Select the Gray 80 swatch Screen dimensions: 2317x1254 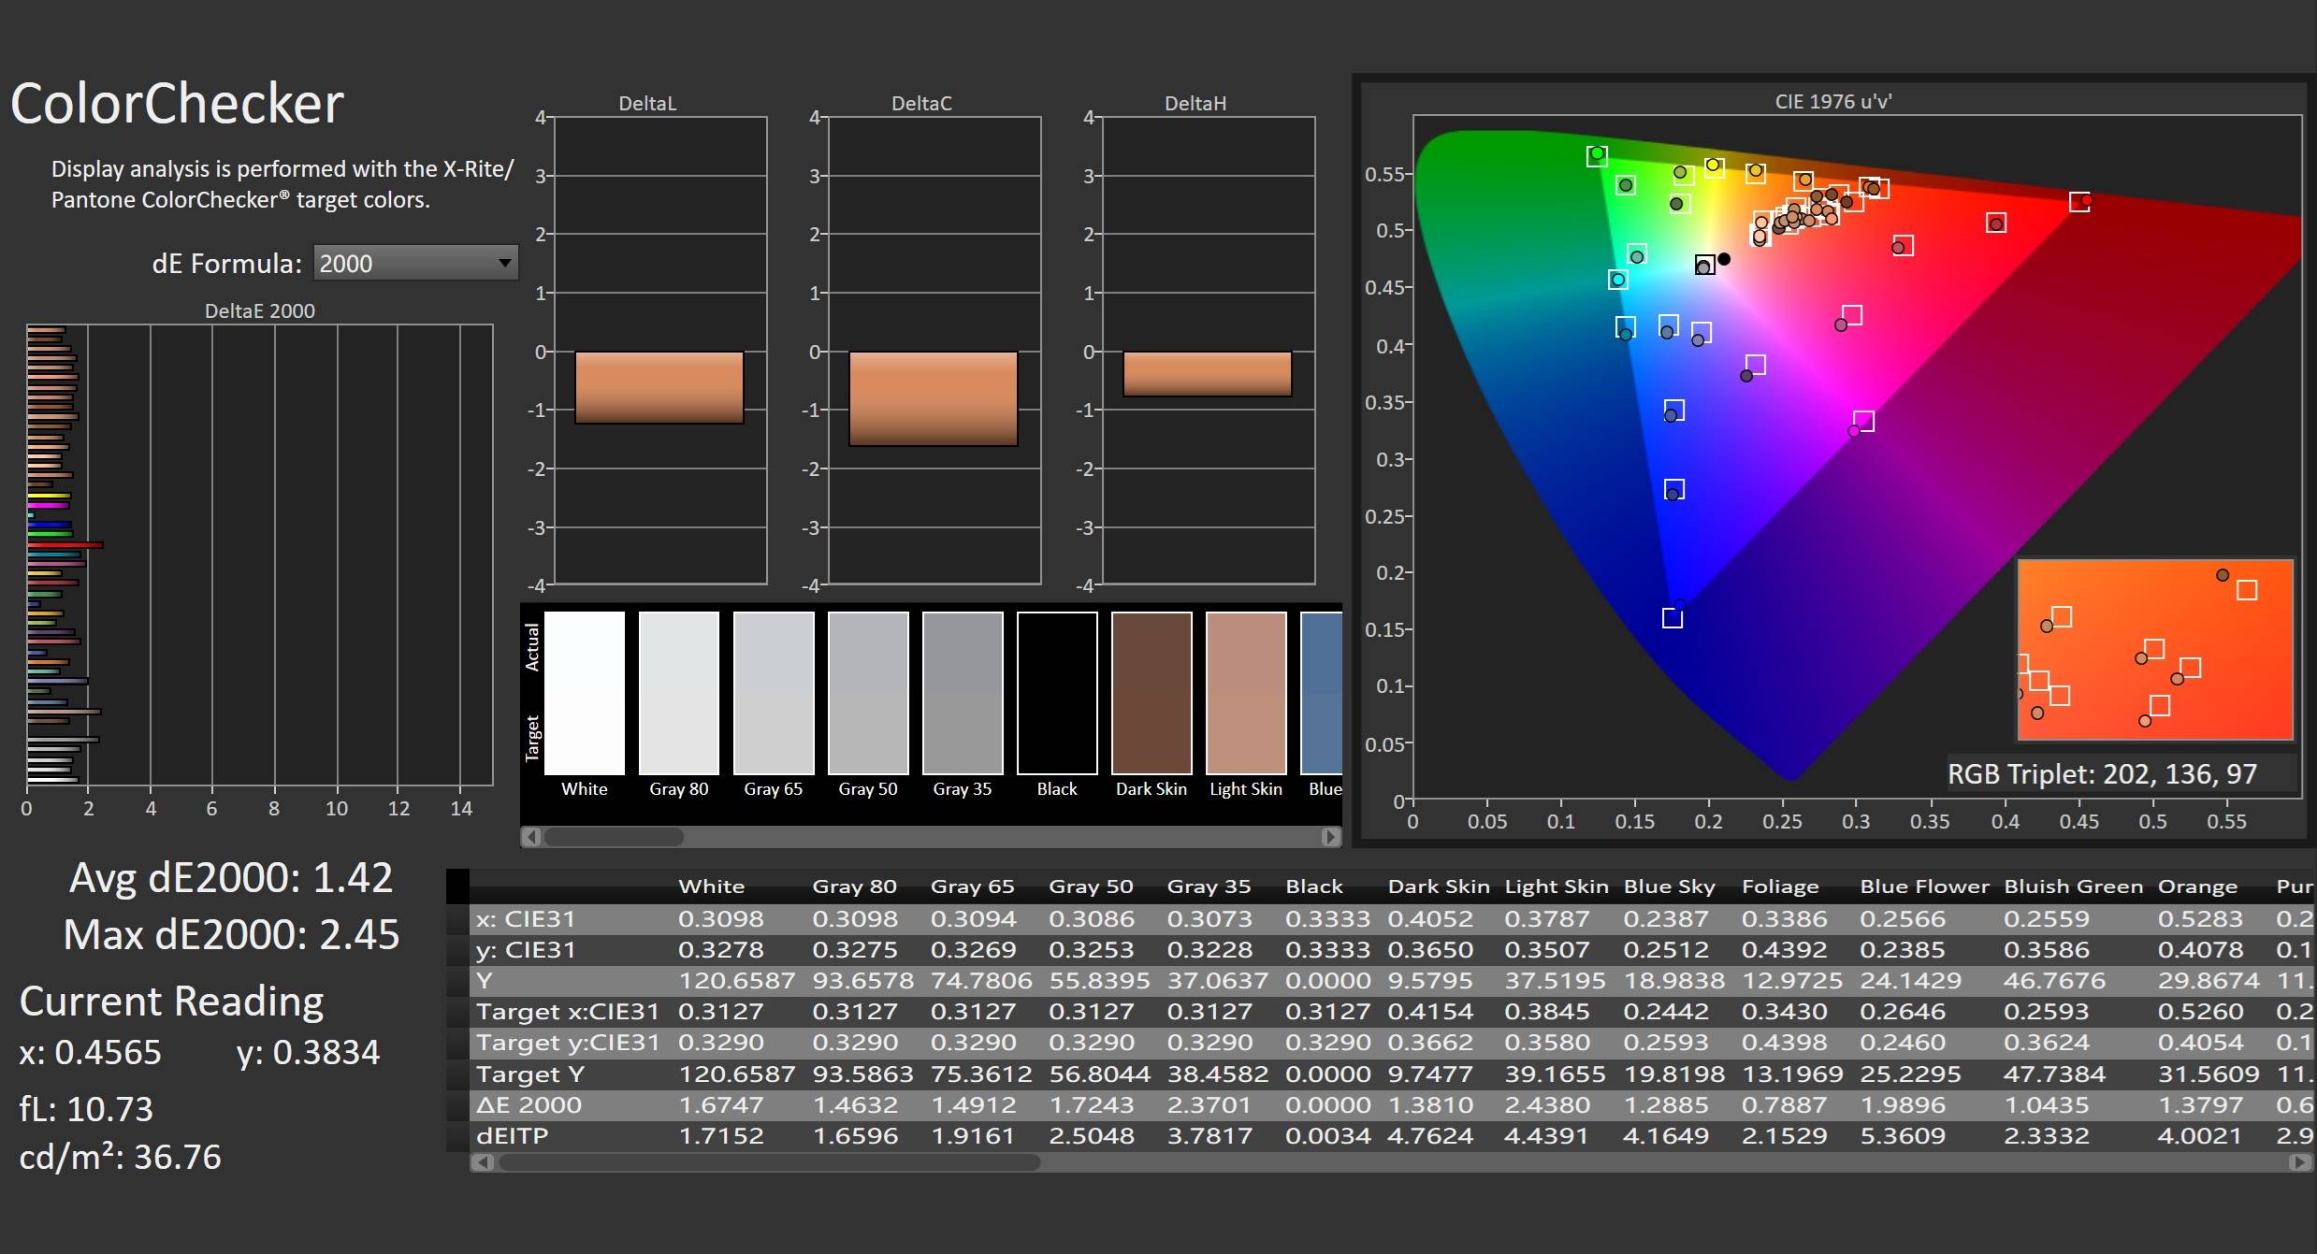pos(679,693)
